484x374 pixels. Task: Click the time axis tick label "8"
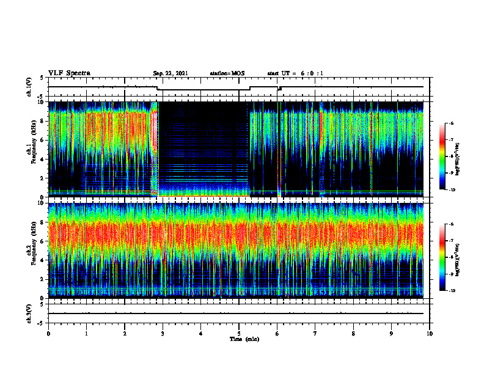[x=353, y=334]
